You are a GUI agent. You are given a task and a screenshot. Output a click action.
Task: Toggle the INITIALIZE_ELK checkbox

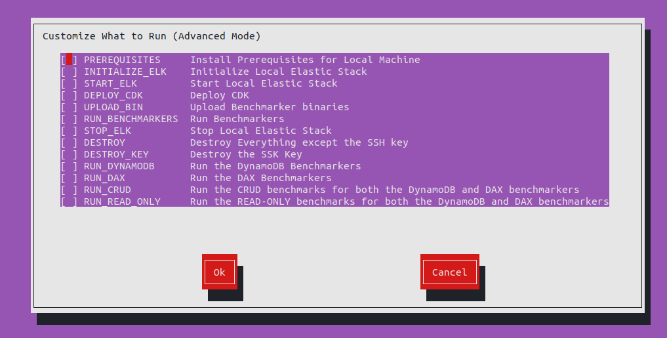click(x=69, y=72)
